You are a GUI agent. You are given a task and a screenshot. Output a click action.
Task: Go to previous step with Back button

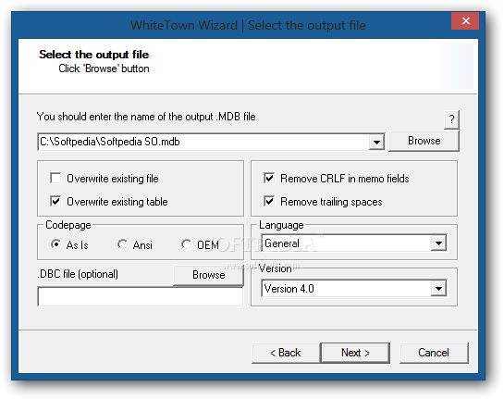point(286,353)
